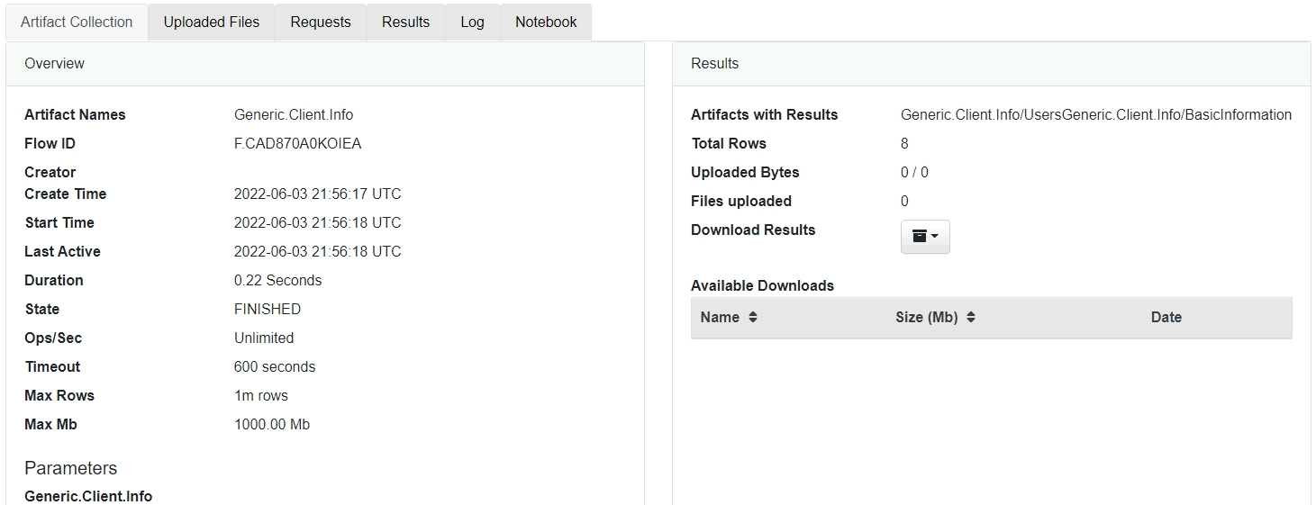1316x505 pixels.
Task: Click the Flow ID value F.CAD870A0KOIEA
Action: tap(297, 144)
